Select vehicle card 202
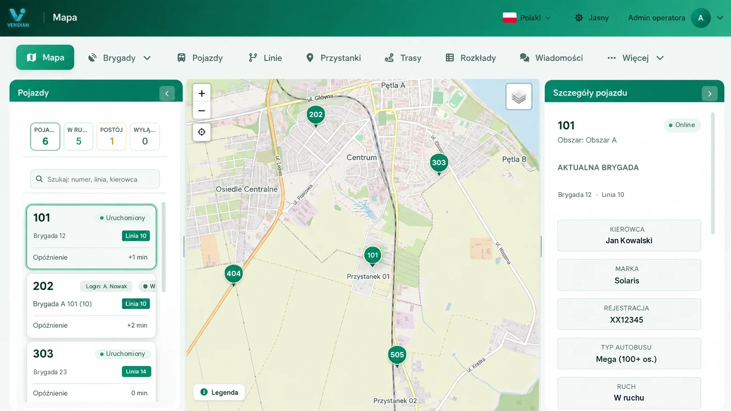The width and height of the screenshot is (731, 411). [x=91, y=306]
